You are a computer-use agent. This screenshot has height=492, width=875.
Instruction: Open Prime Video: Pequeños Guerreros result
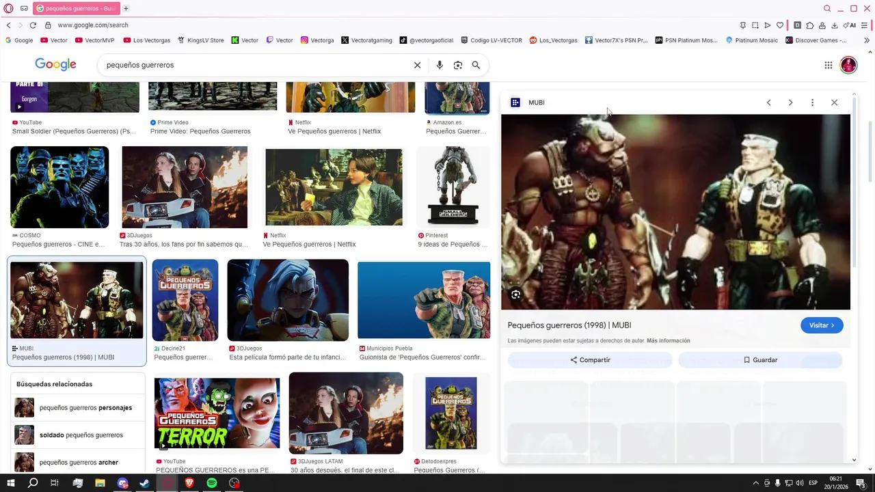[200, 131]
